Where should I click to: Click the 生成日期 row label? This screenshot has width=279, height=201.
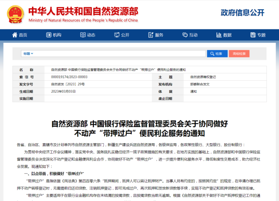(26, 91)
